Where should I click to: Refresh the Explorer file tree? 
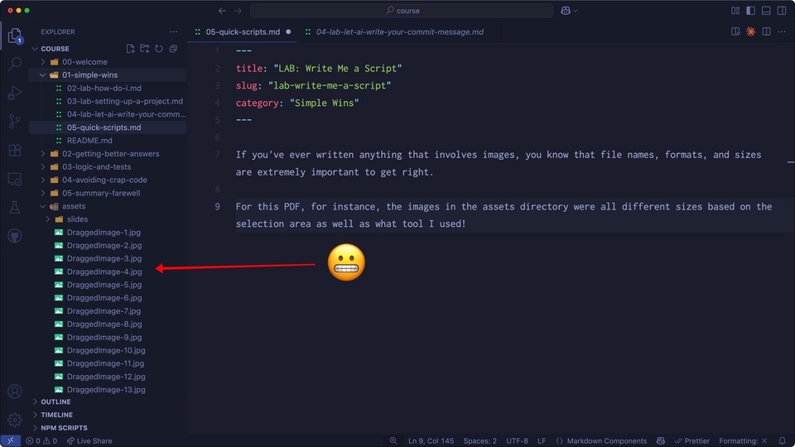[159, 49]
